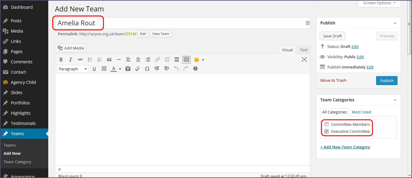The height and width of the screenshot is (178, 412).
Task: Open distraction-free fullscreen editor
Action: point(304,60)
